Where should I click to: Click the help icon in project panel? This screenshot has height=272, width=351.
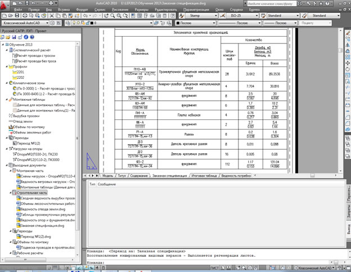tap(32, 37)
